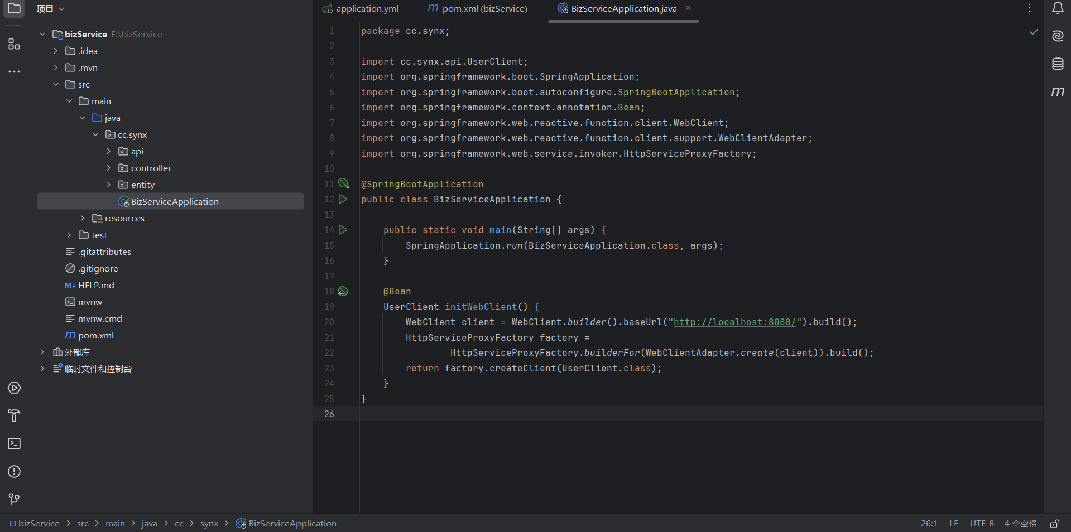Click the run gutter icon beside main method

(343, 230)
